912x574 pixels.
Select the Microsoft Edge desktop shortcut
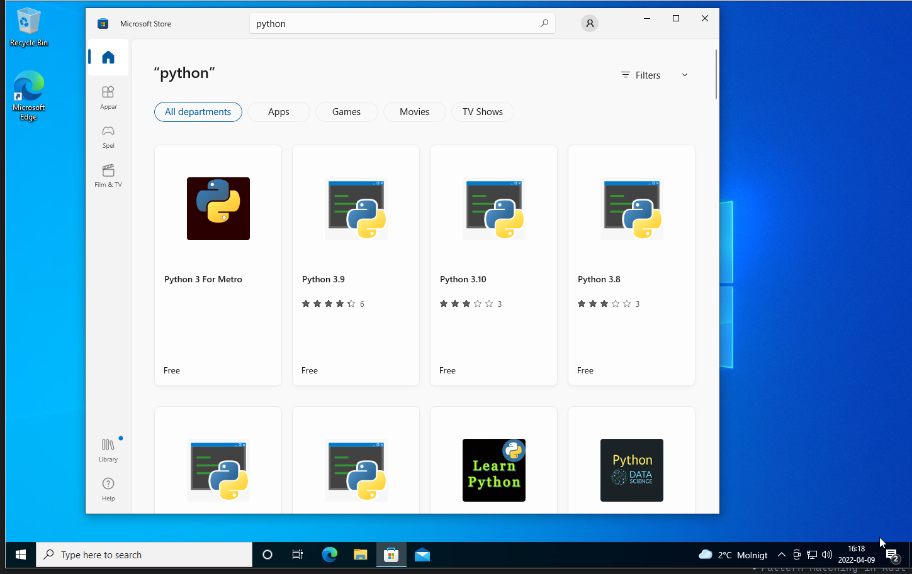pos(28,95)
